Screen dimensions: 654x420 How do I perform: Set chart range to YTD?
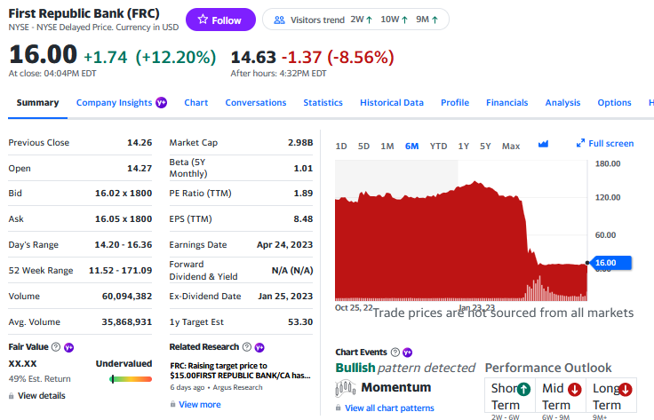tap(438, 147)
